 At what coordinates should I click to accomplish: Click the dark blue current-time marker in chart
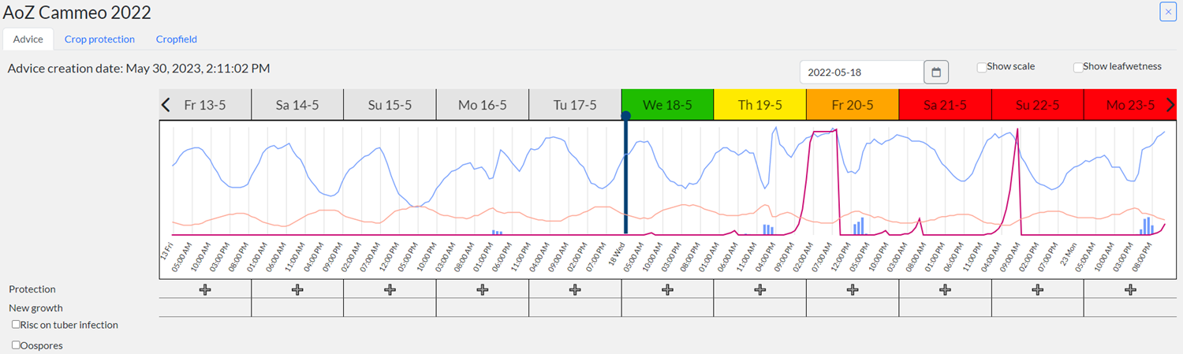pyautogui.click(x=626, y=173)
